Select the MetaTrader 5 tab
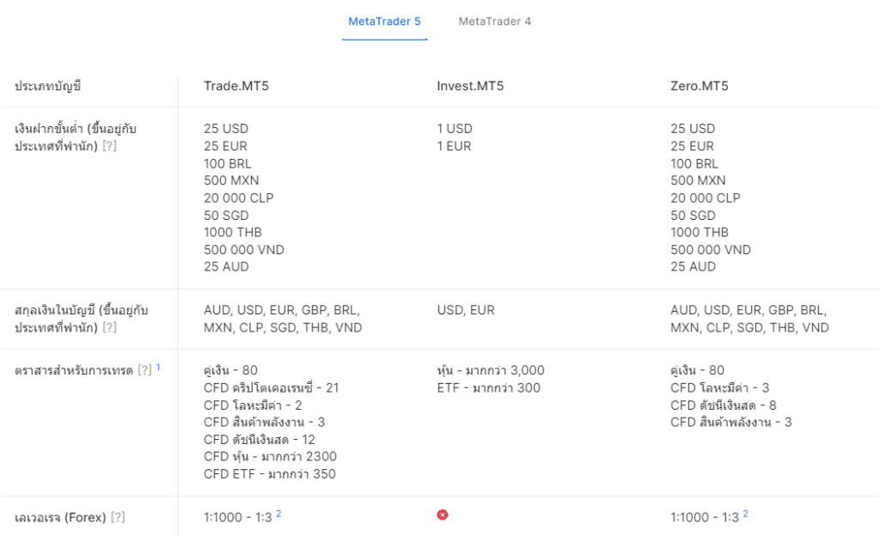 (384, 21)
